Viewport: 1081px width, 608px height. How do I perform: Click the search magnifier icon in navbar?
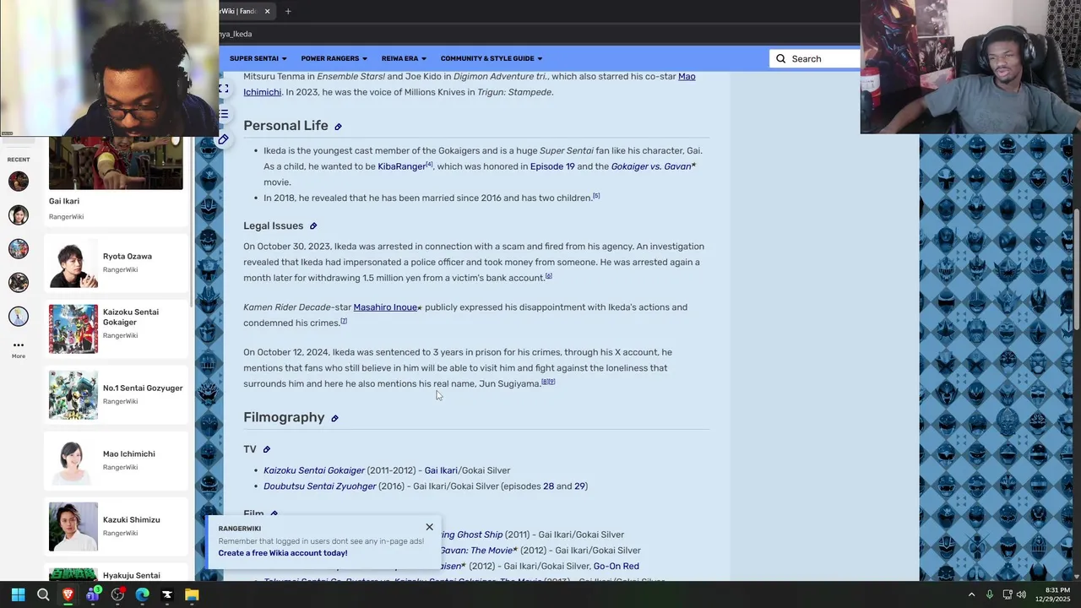coord(781,58)
